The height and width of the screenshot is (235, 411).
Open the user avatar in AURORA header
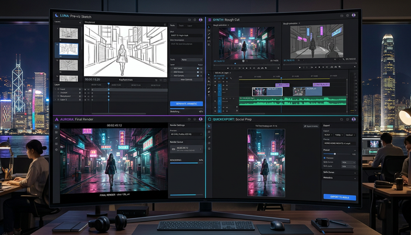201,119
